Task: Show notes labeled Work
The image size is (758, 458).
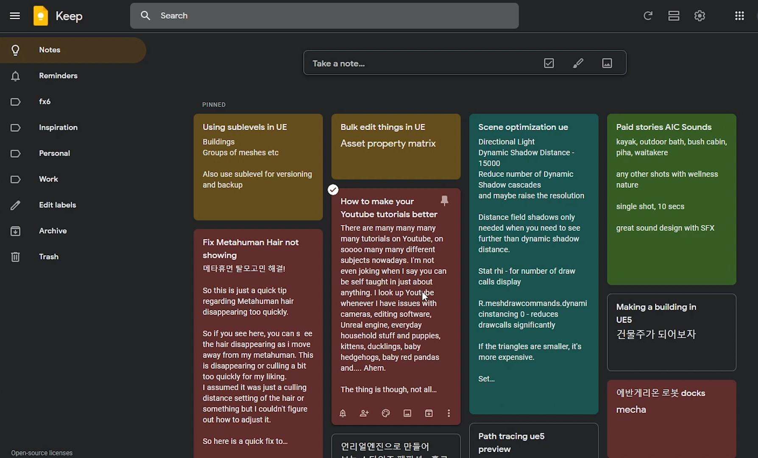Action: pos(73,179)
